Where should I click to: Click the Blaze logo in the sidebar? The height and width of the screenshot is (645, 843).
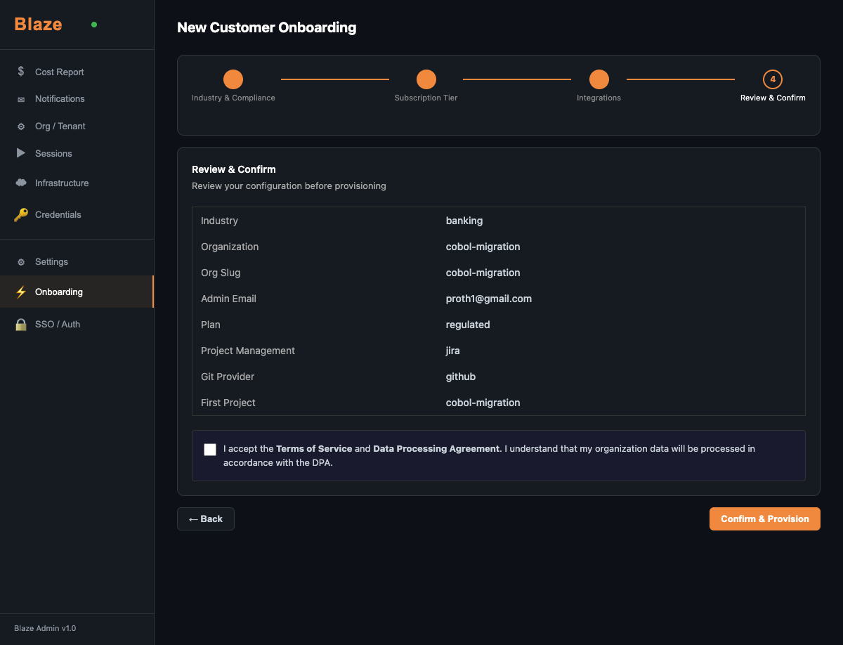pyautogui.click(x=39, y=25)
